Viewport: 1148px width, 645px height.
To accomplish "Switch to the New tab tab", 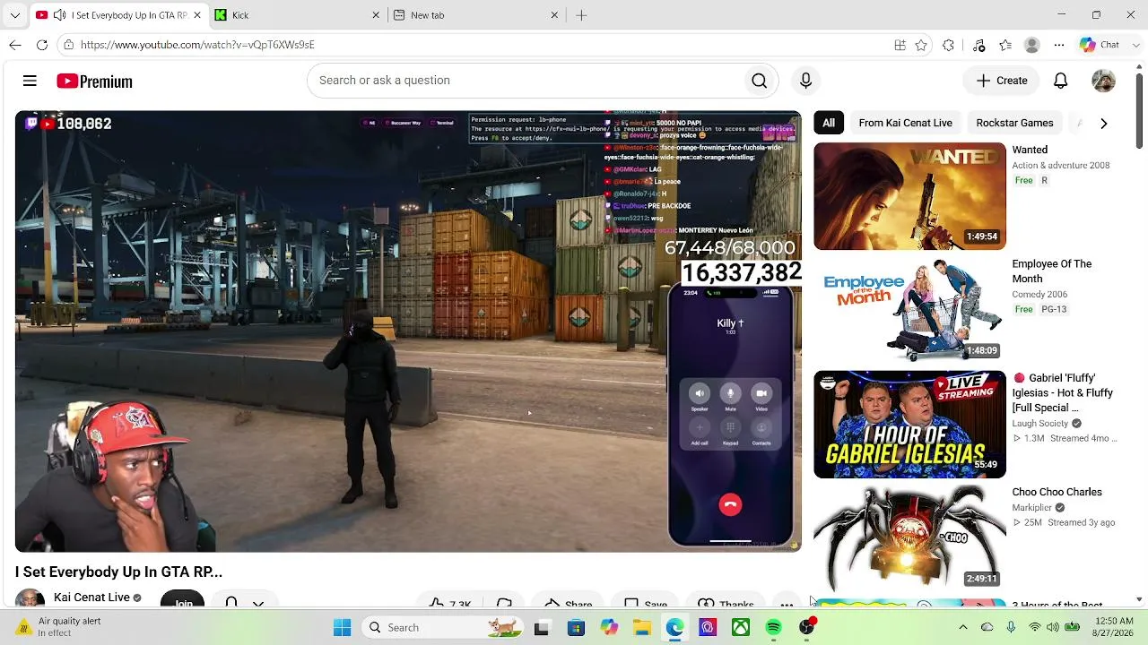I will pyautogui.click(x=475, y=15).
